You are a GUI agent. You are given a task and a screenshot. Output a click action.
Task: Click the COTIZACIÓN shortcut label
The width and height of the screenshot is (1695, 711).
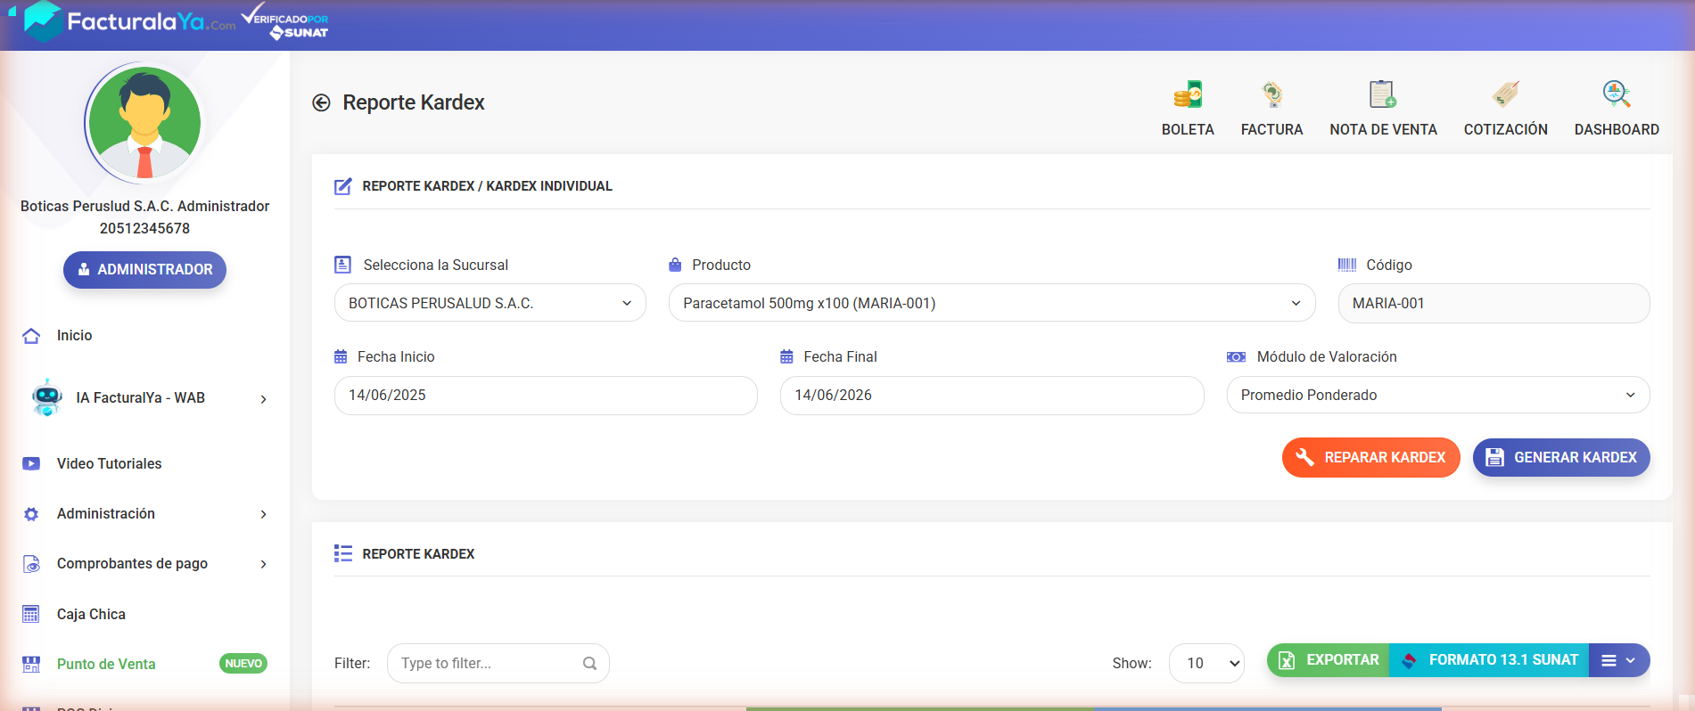[1506, 129]
